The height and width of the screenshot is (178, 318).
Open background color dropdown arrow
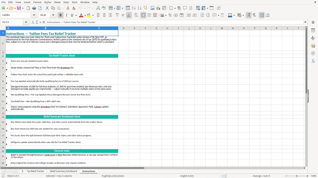click(93, 15)
